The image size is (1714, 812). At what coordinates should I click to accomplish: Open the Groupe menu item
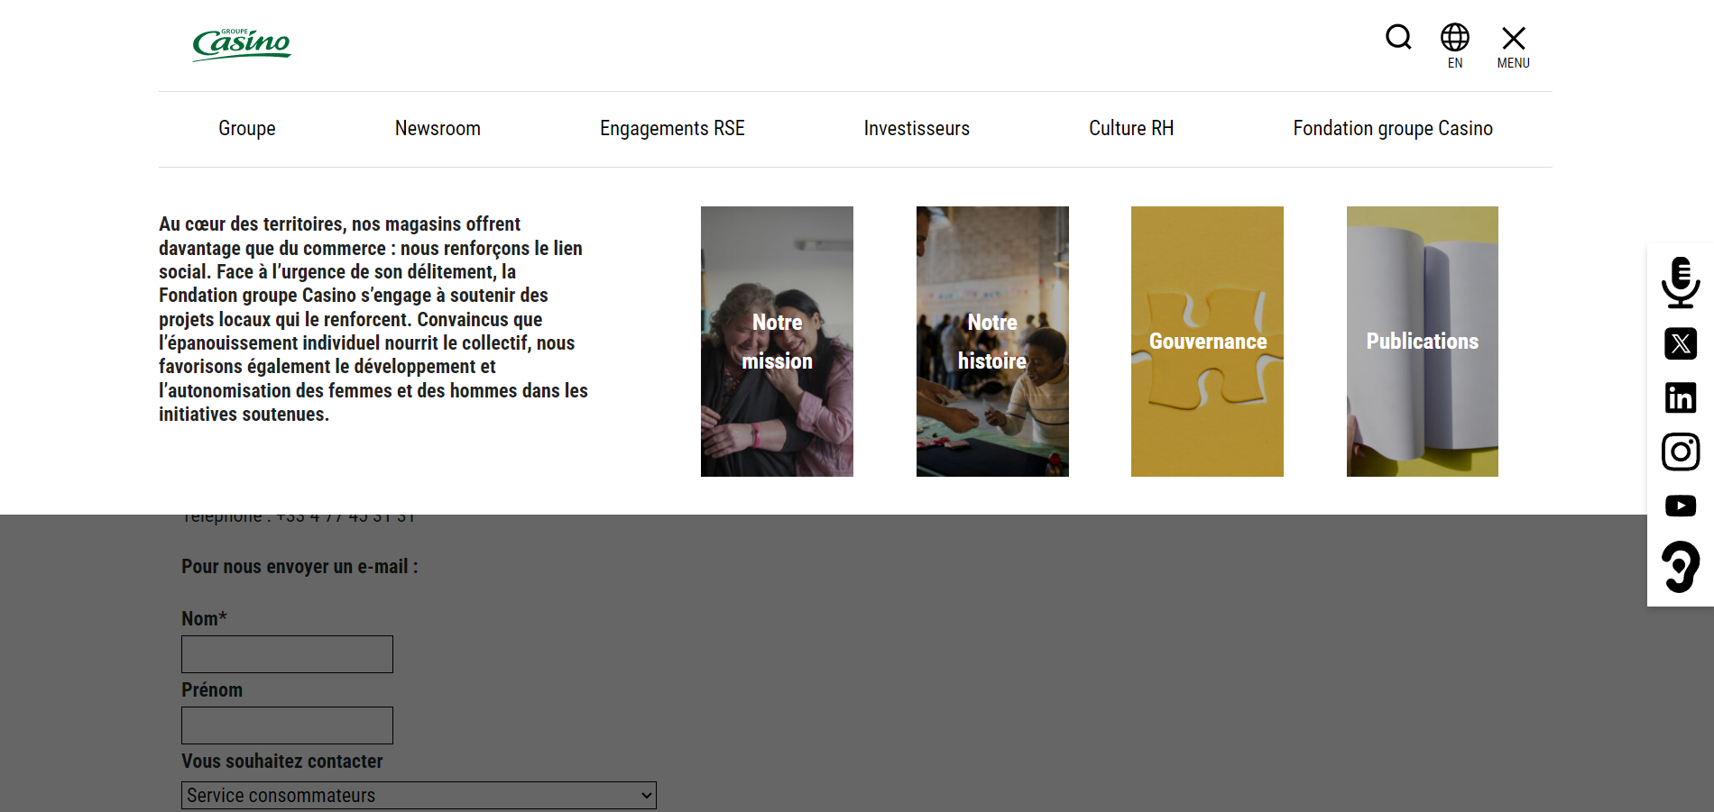coord(247,129)
